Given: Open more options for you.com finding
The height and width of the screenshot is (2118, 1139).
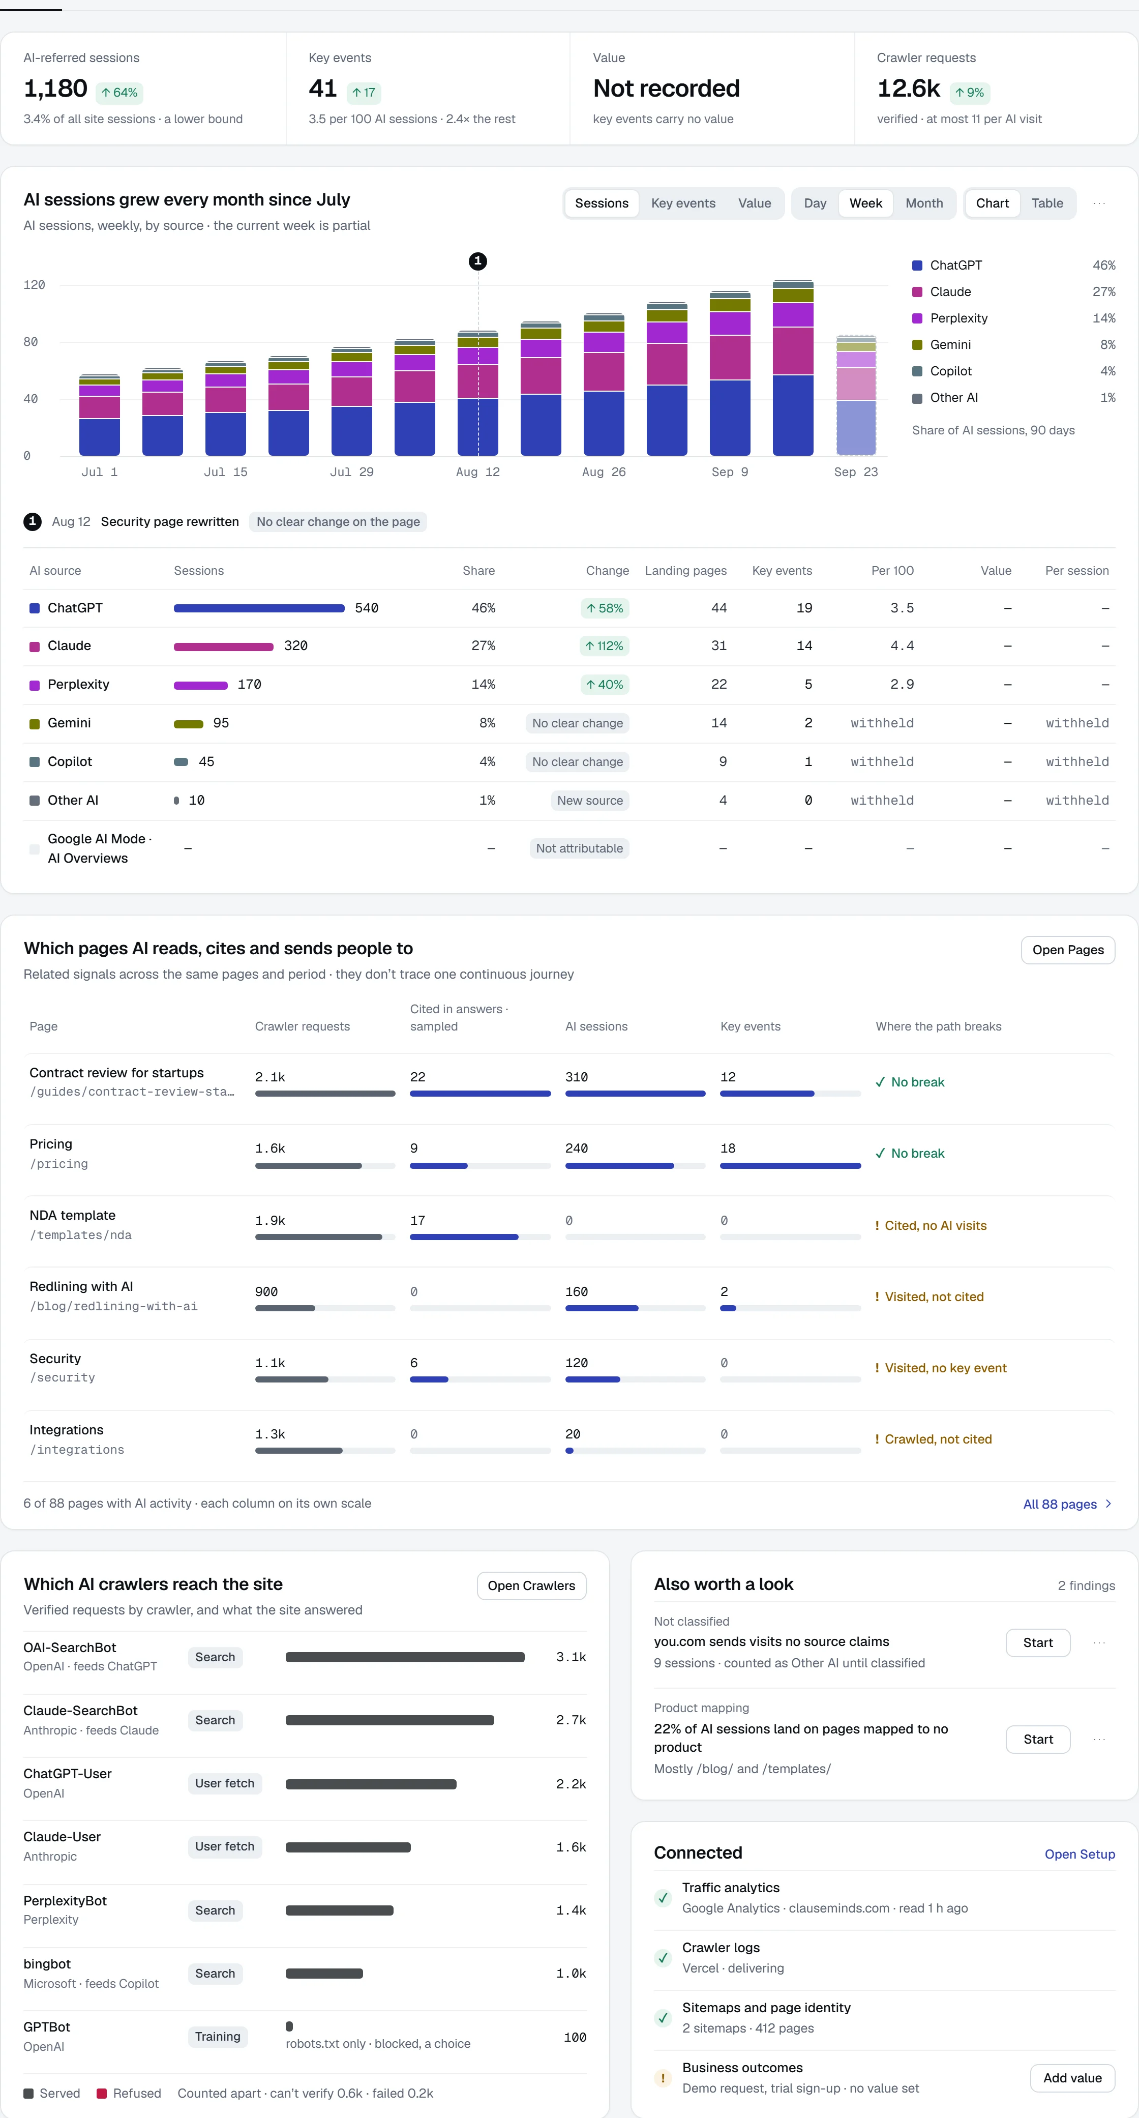Looking at the screenshot, I should pos(1099,1643).
